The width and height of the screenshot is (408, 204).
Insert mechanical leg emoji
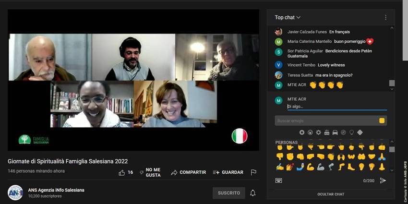pyautogui.click(x=331, y=167)
